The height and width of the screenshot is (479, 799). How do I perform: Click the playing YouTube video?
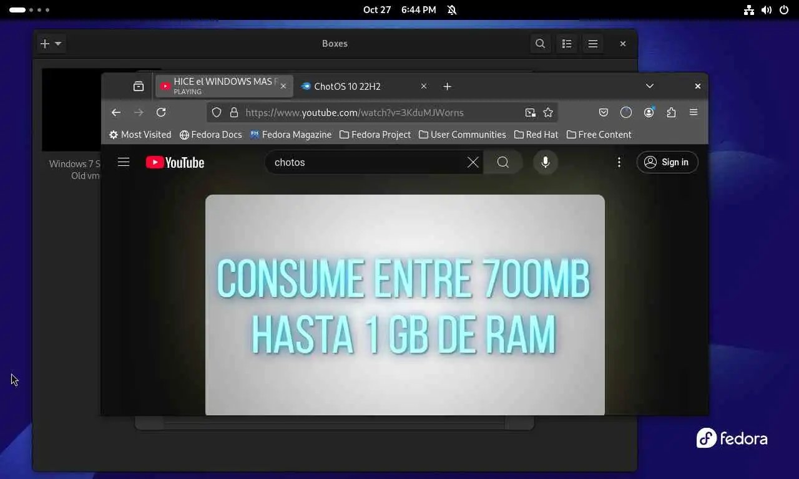click(404, 304)
